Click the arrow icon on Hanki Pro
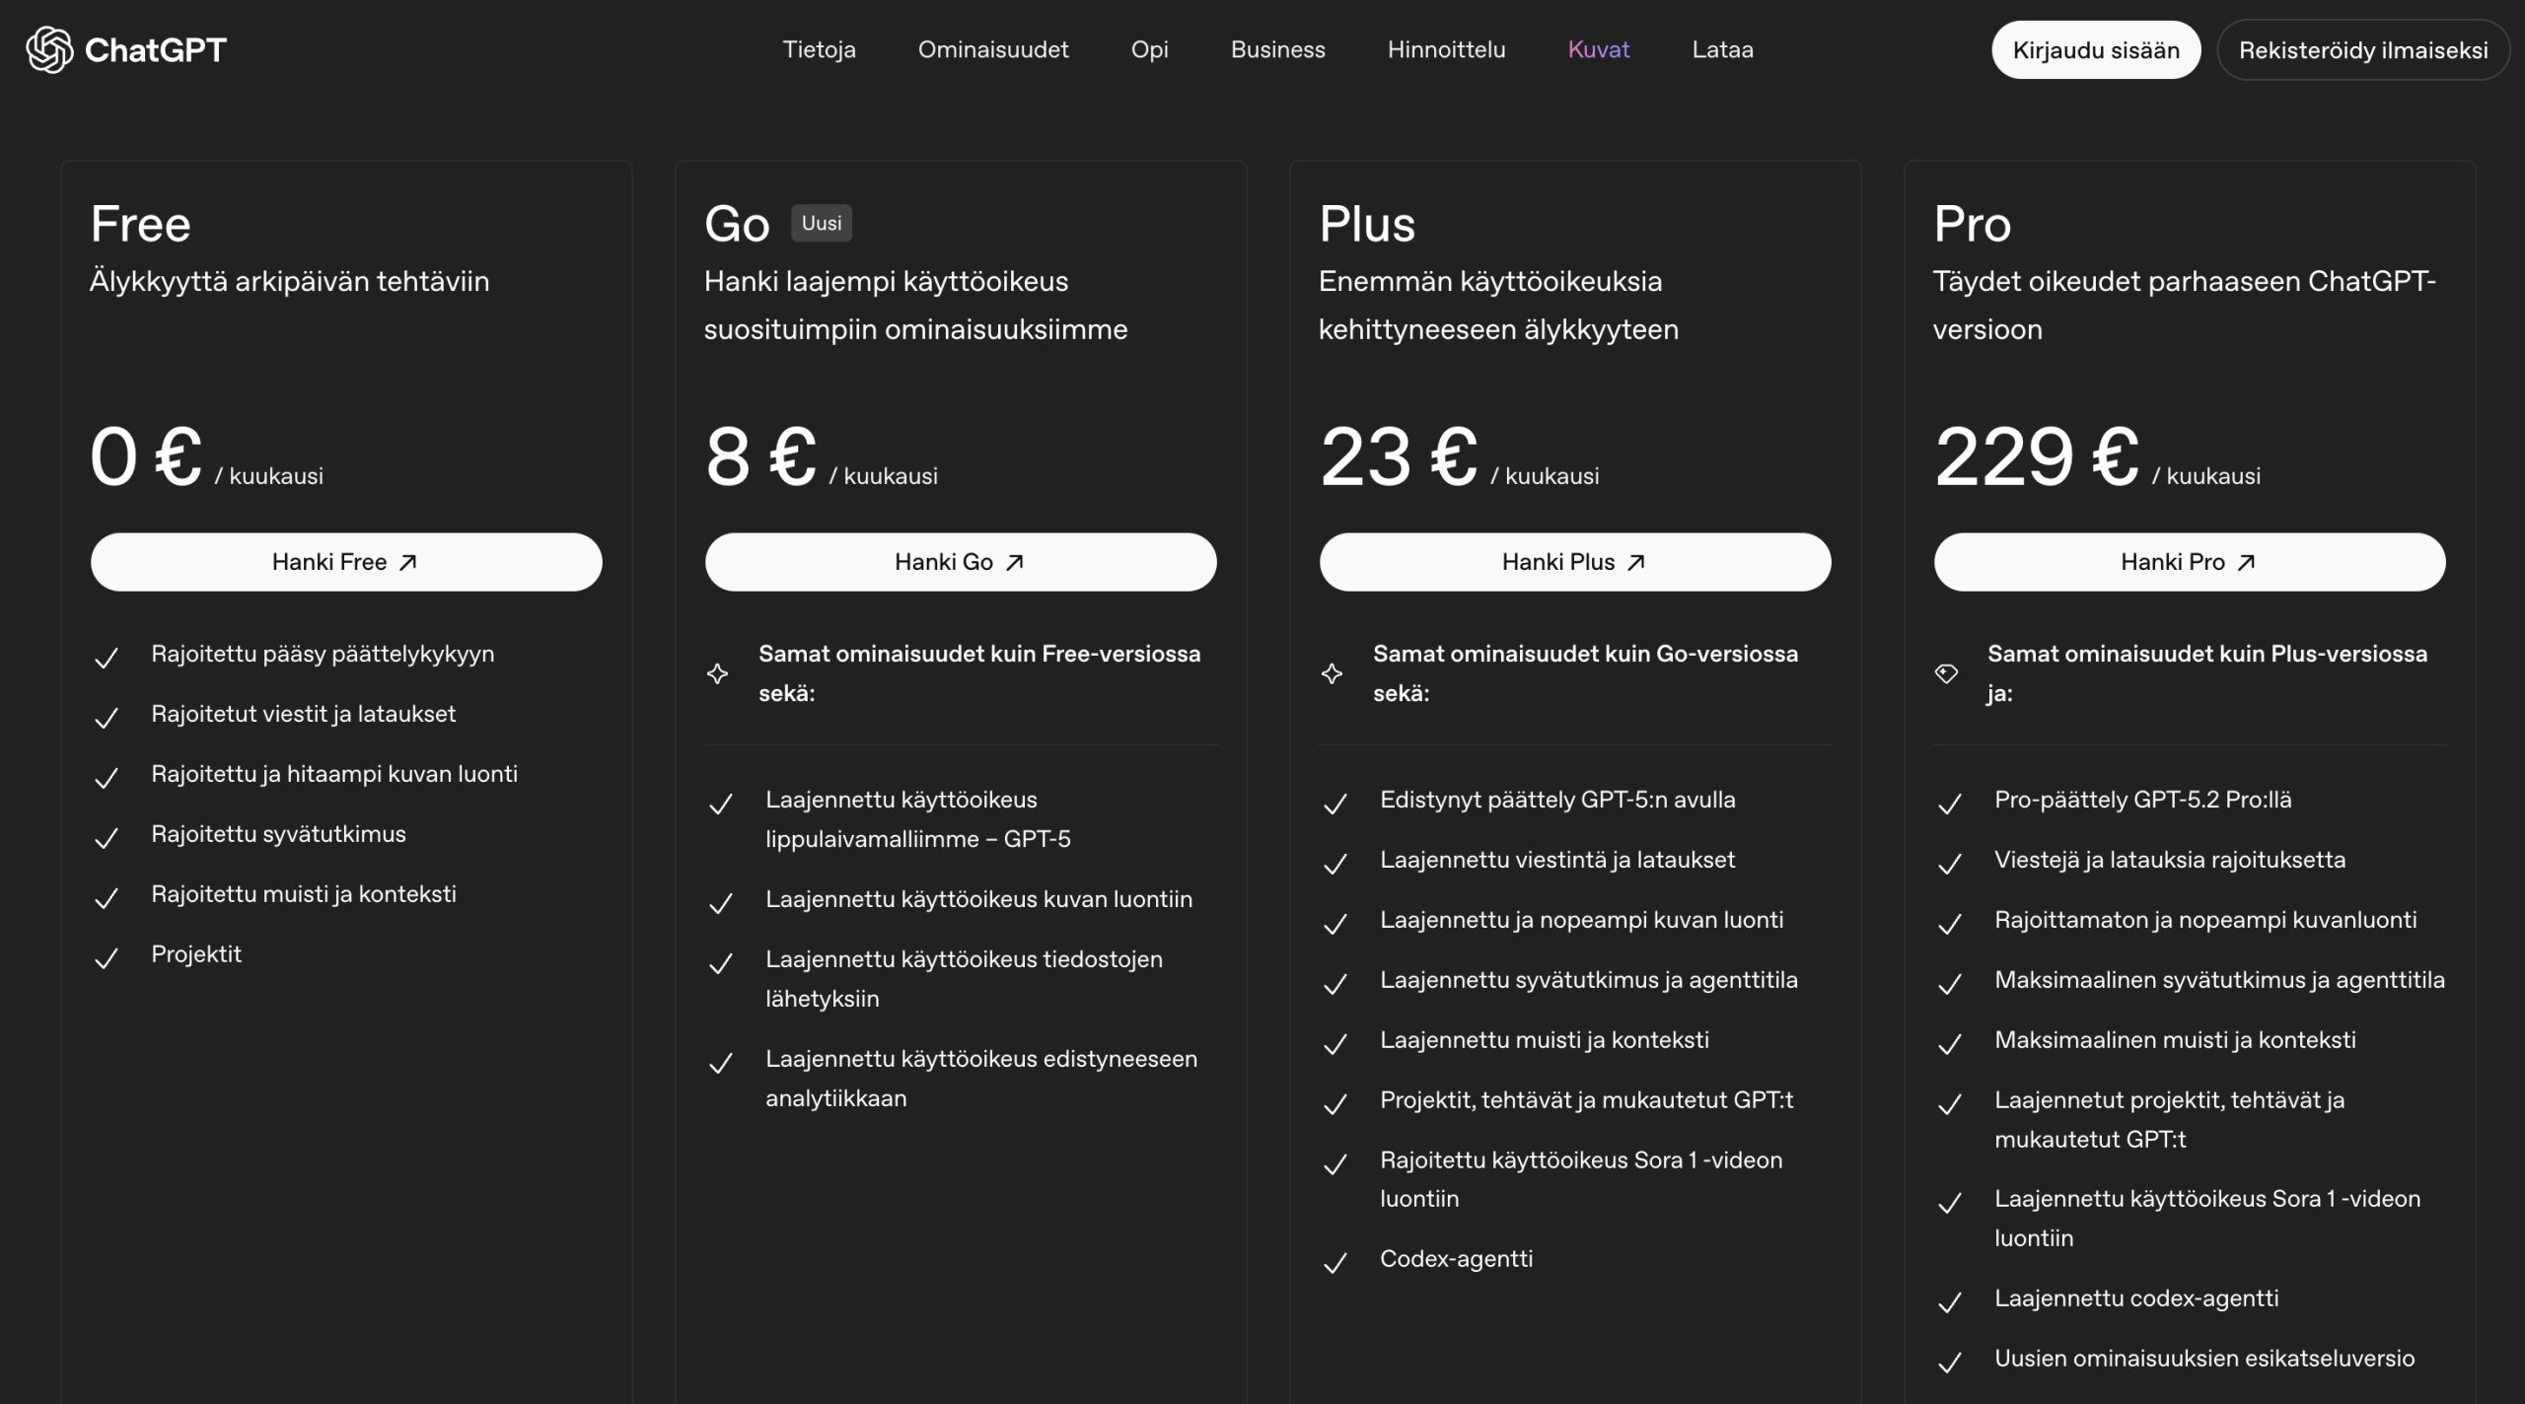 point(2247,562)
